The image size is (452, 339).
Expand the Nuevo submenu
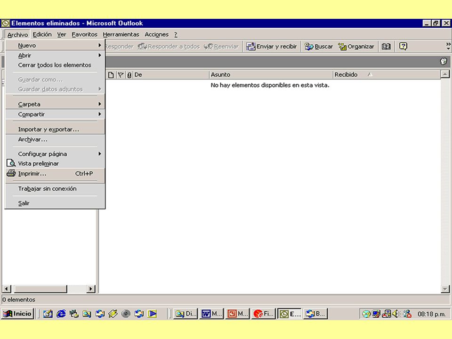coord(55,46)
